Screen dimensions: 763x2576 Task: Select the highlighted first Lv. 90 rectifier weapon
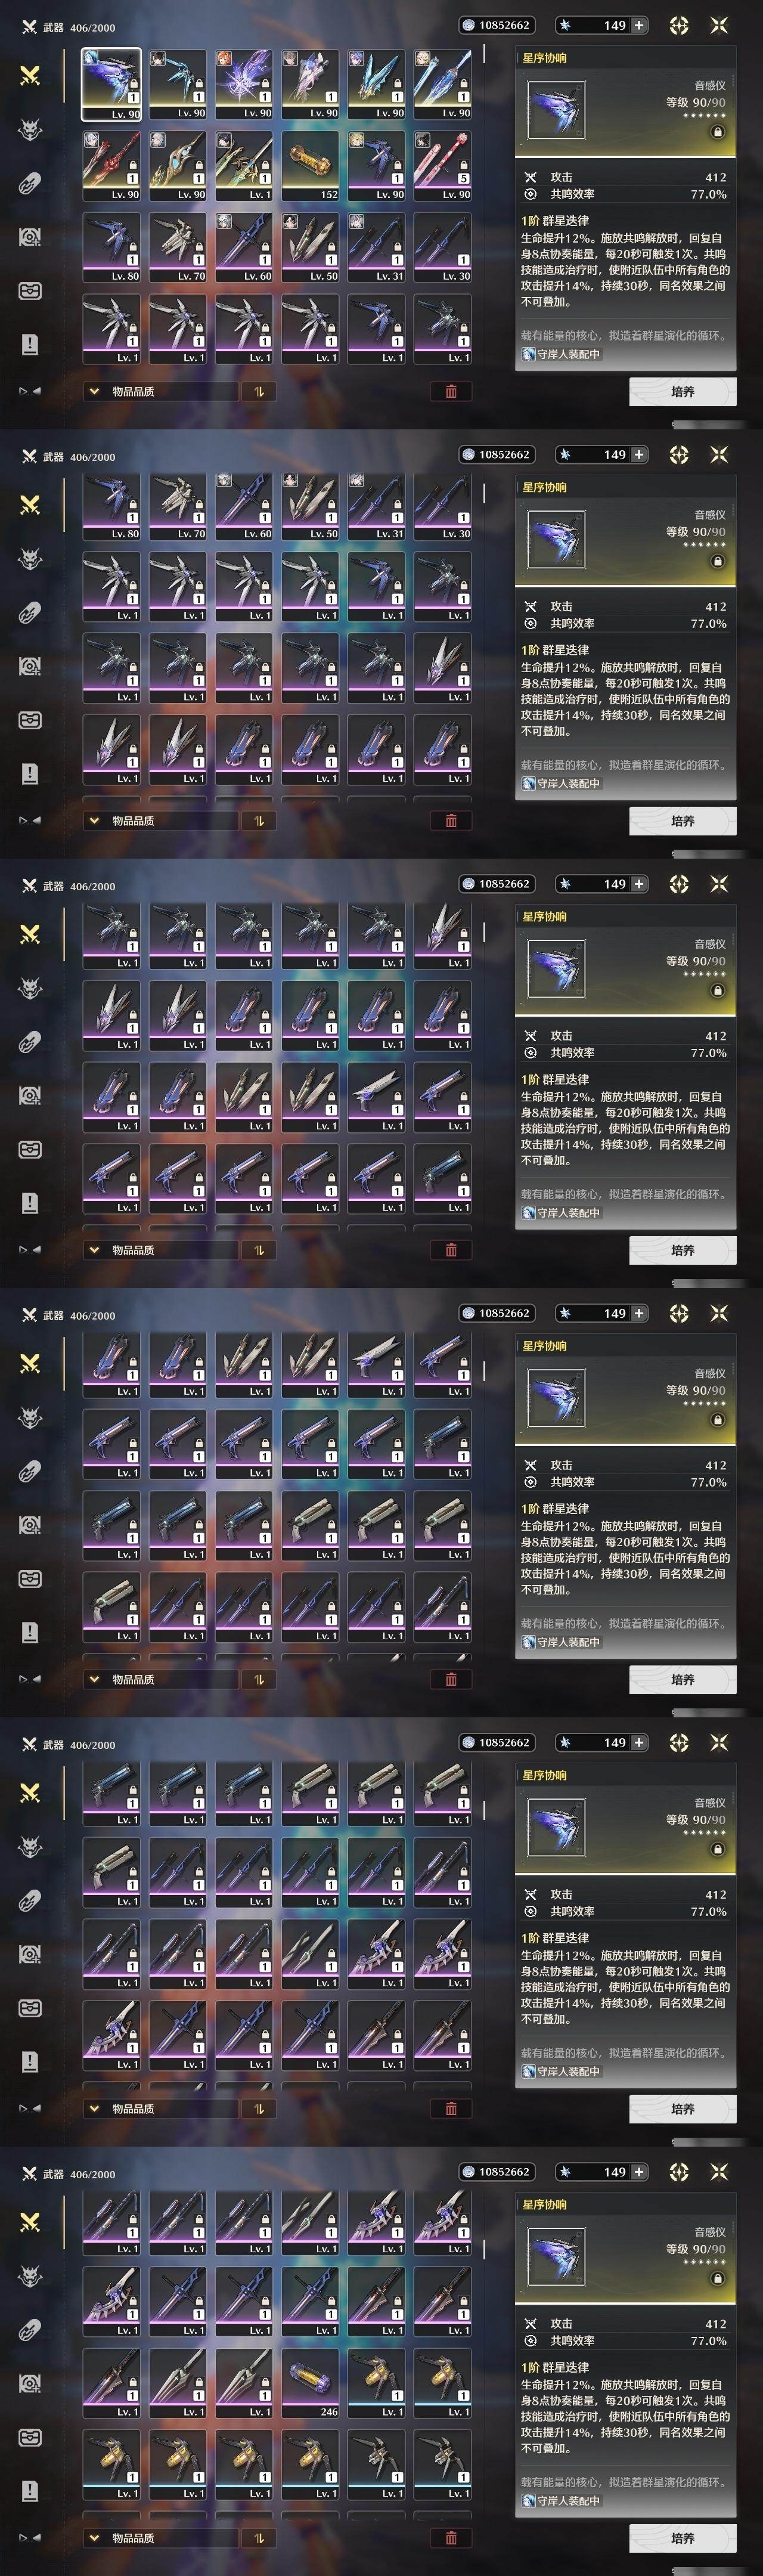tap(112, 84)
